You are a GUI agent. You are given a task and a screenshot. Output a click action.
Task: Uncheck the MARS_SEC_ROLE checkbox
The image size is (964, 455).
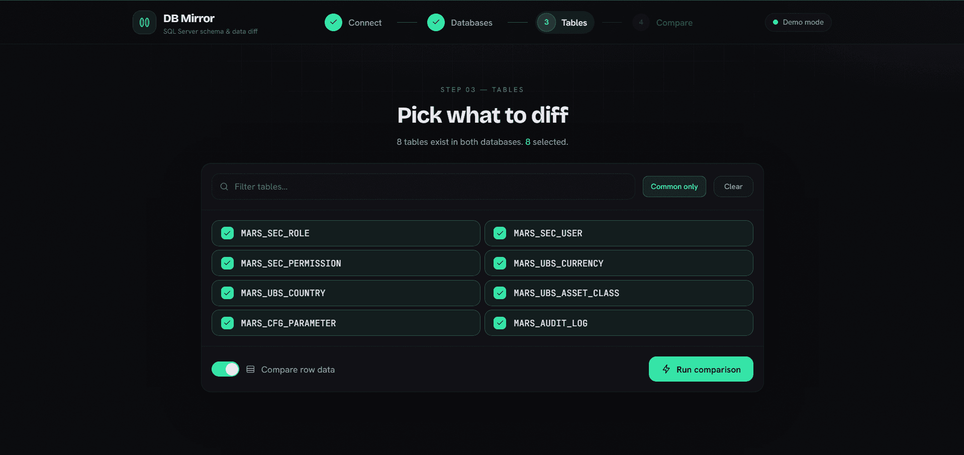click(228, 233)
